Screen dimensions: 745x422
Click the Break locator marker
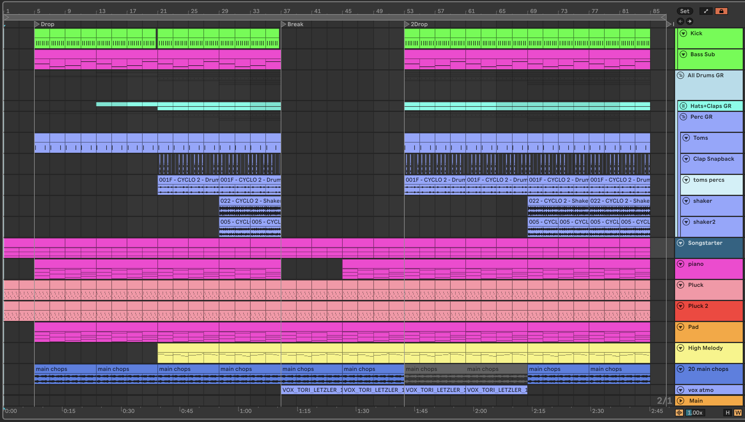click(x=284, y=24)
